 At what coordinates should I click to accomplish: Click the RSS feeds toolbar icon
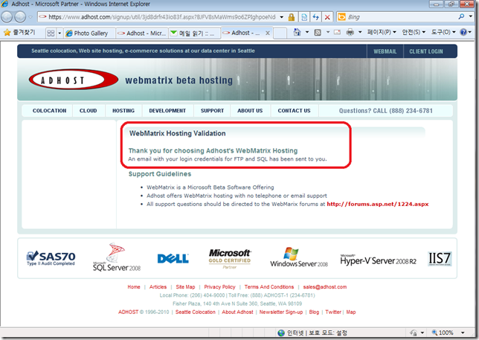318,33
